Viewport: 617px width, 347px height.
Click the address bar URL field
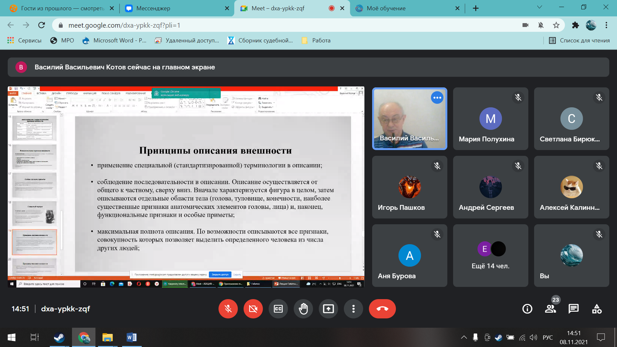coord(286,25)
